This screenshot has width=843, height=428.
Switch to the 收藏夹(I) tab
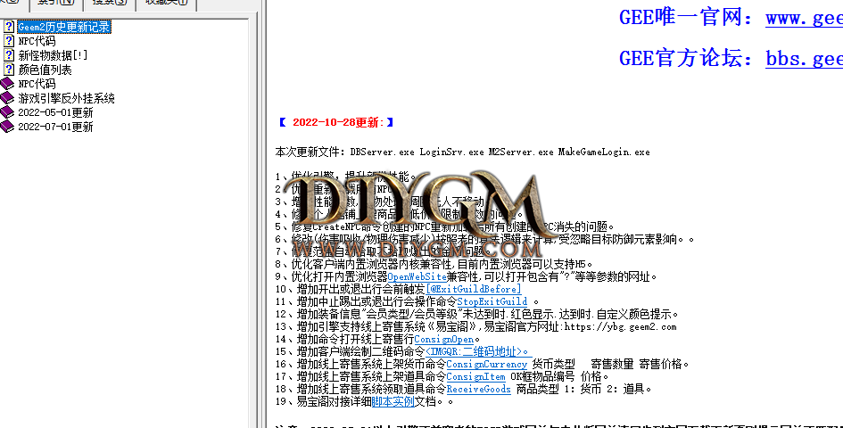coord(167,4)
